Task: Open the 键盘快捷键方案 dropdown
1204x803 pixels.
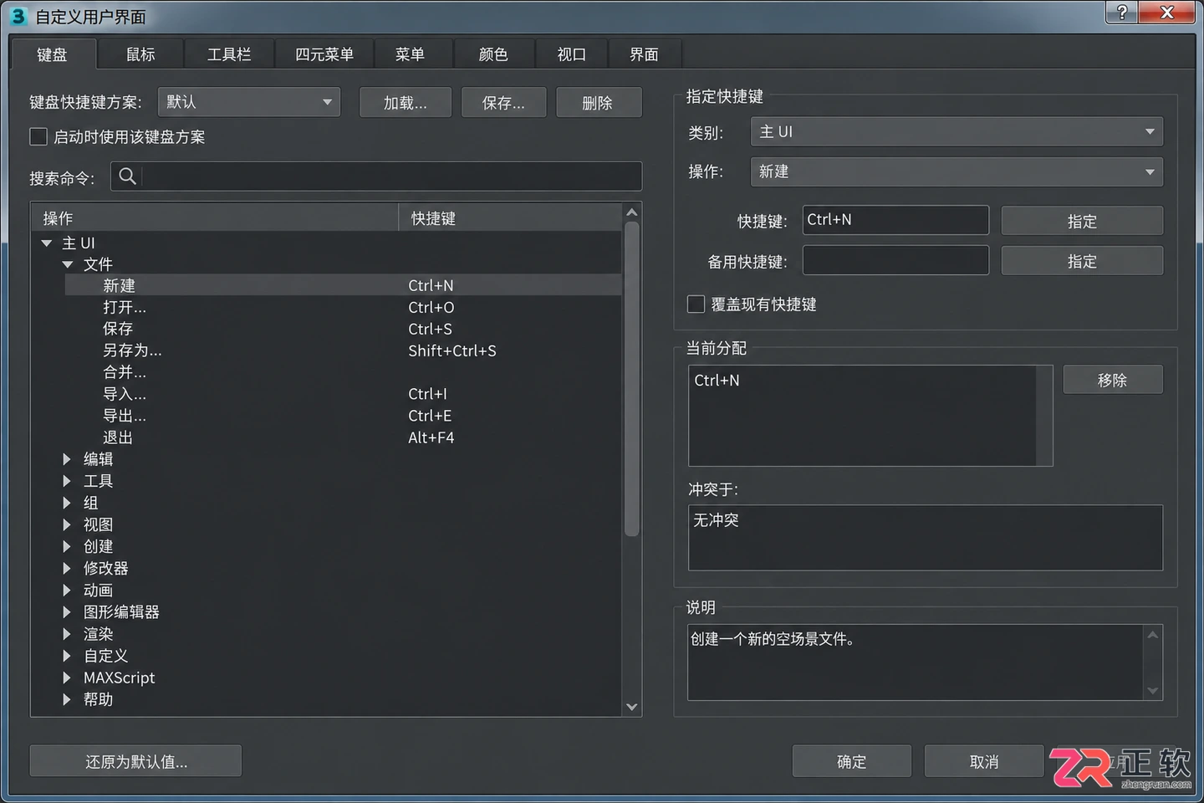Action: tap(249, 102)
